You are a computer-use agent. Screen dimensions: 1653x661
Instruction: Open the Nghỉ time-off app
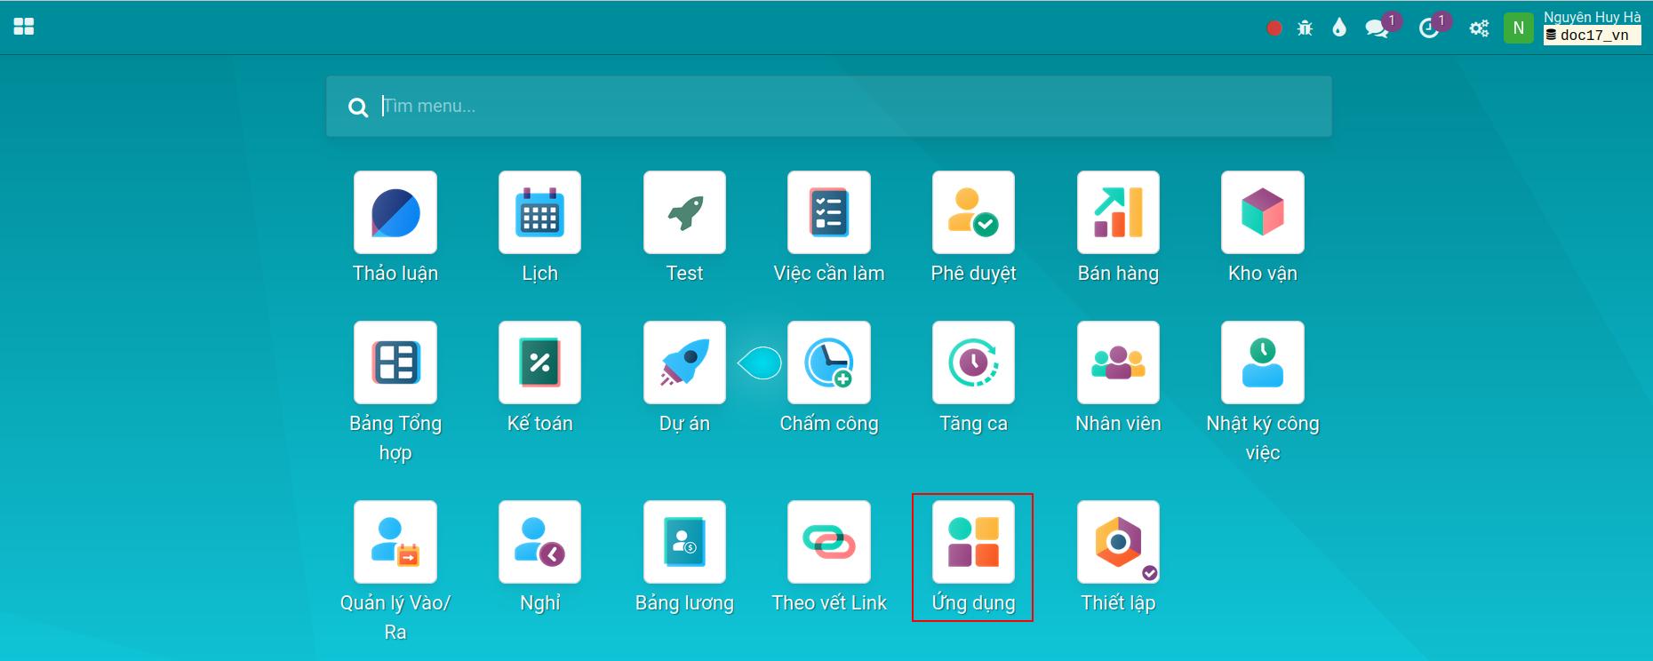539,542
